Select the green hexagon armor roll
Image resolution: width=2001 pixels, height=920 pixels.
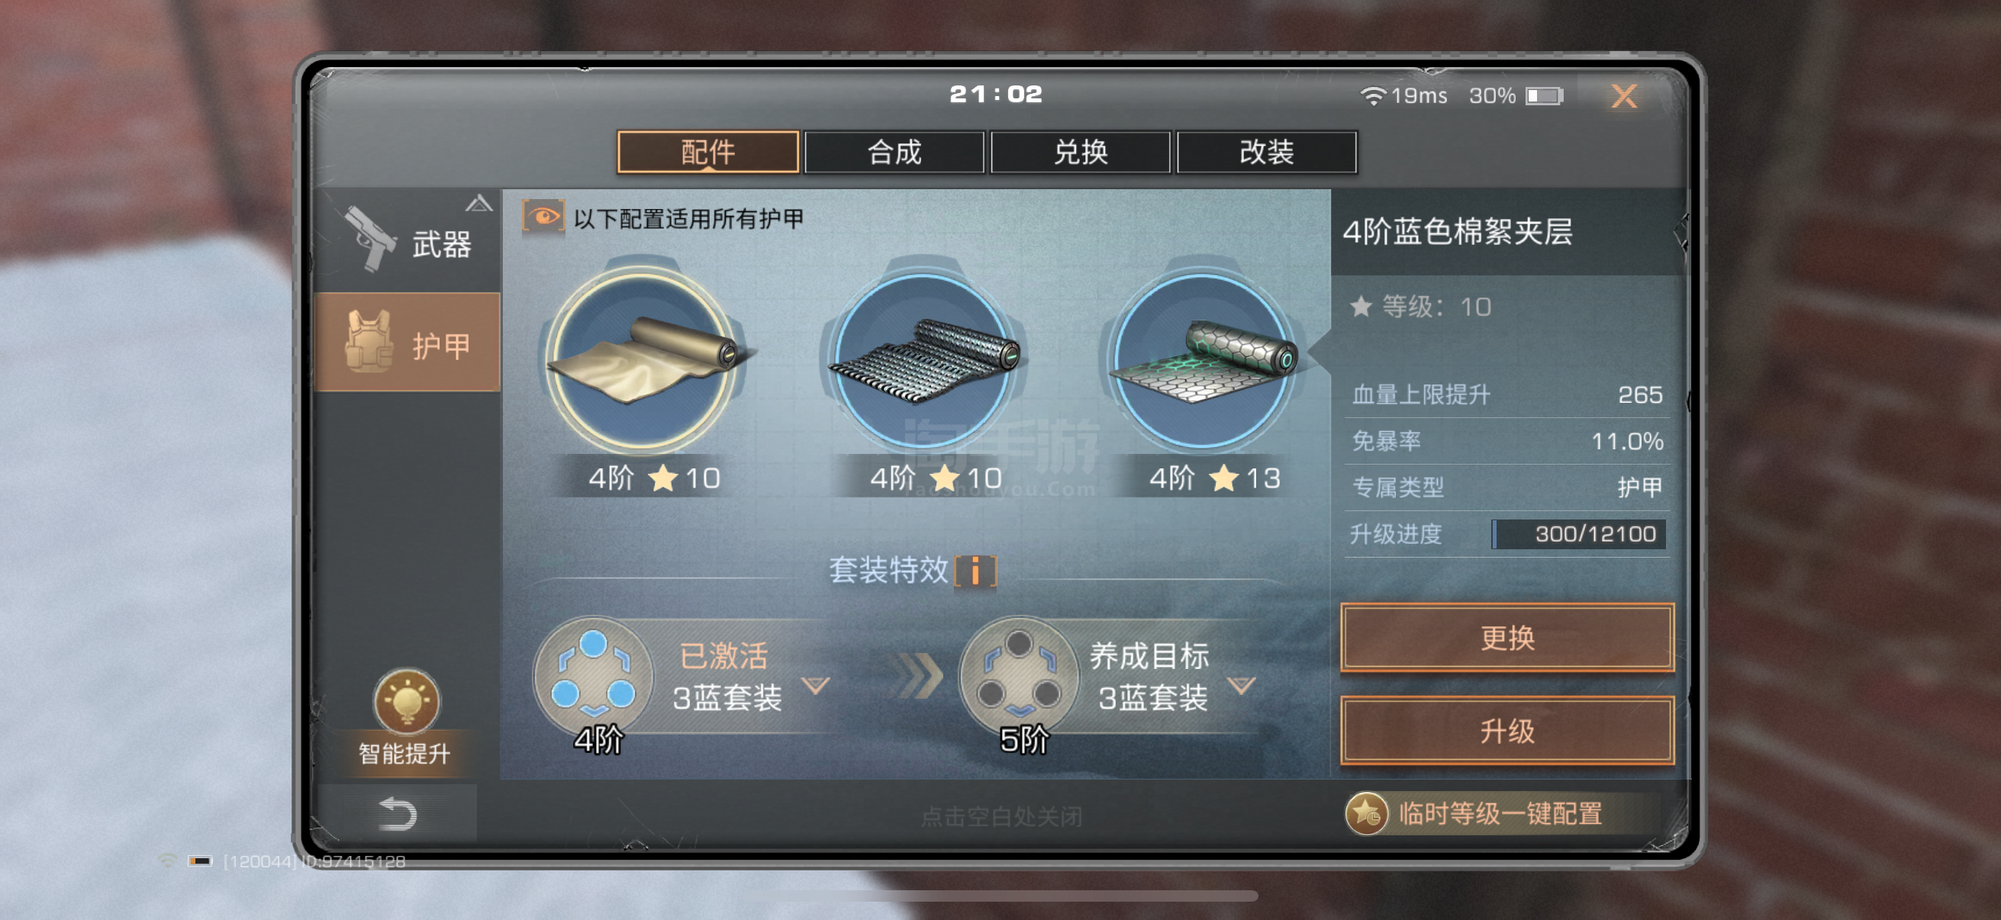point(1203,359)
